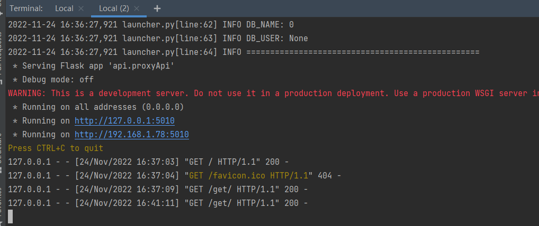
Task: Click the Press CTRL+C to quit text
Action: (56, 148)
